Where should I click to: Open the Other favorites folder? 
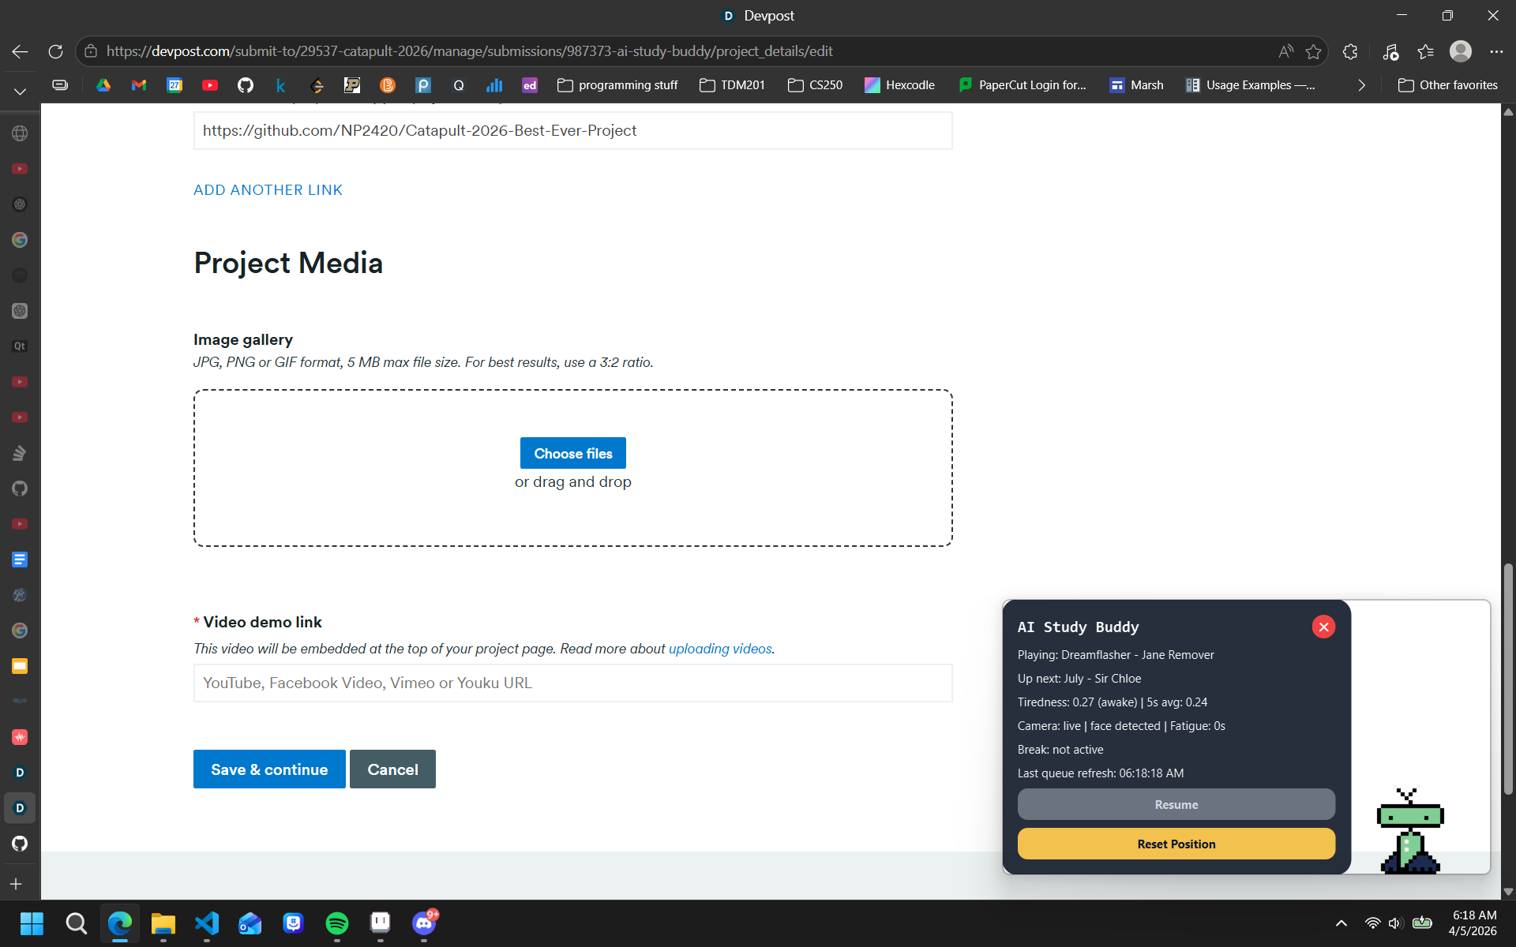click(x=1447, y=85)
